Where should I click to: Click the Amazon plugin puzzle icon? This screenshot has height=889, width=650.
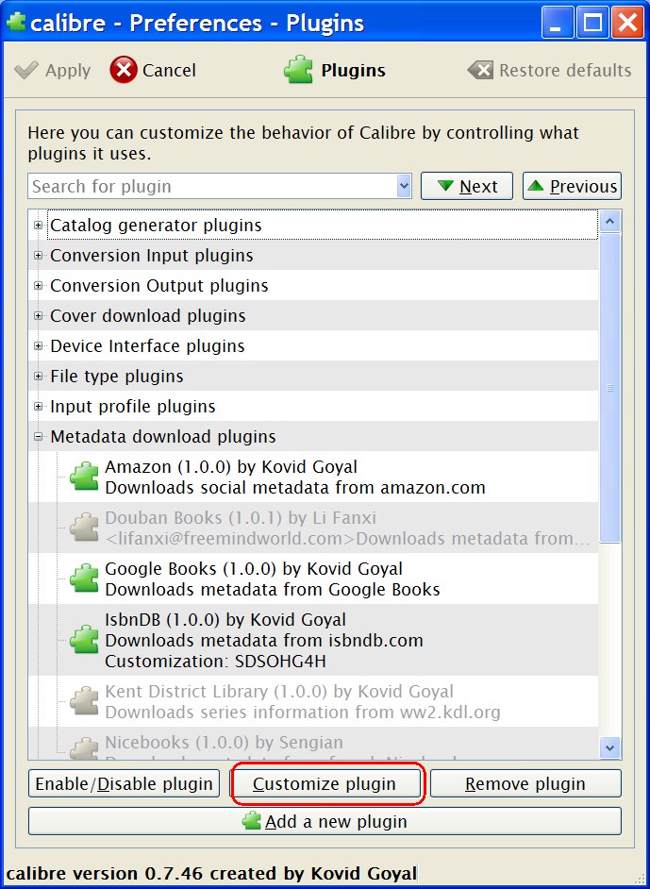point(84,477)
